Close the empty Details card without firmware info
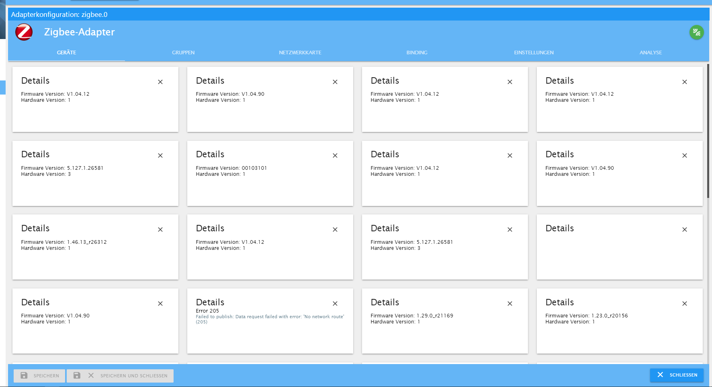This screenshot has height=387, width=712. pyautogui.click(x=685, y=230)
